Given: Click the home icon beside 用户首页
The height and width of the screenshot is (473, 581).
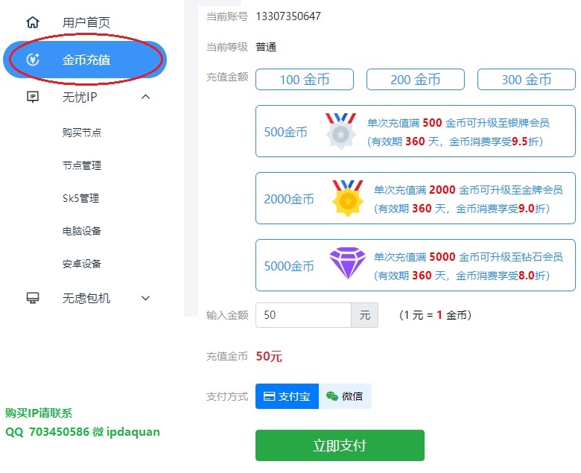Looking at the screenshot, I should (33, 22).
